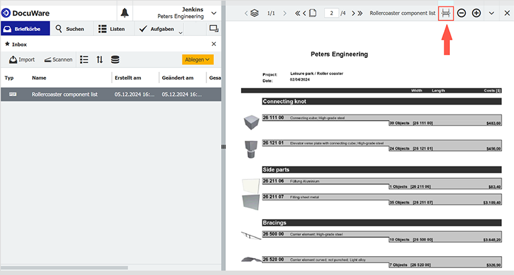The height and width of the screenshot is (275, 514).
Task: Click the database stack icon in Inbox toolbar
Action: 115,60
